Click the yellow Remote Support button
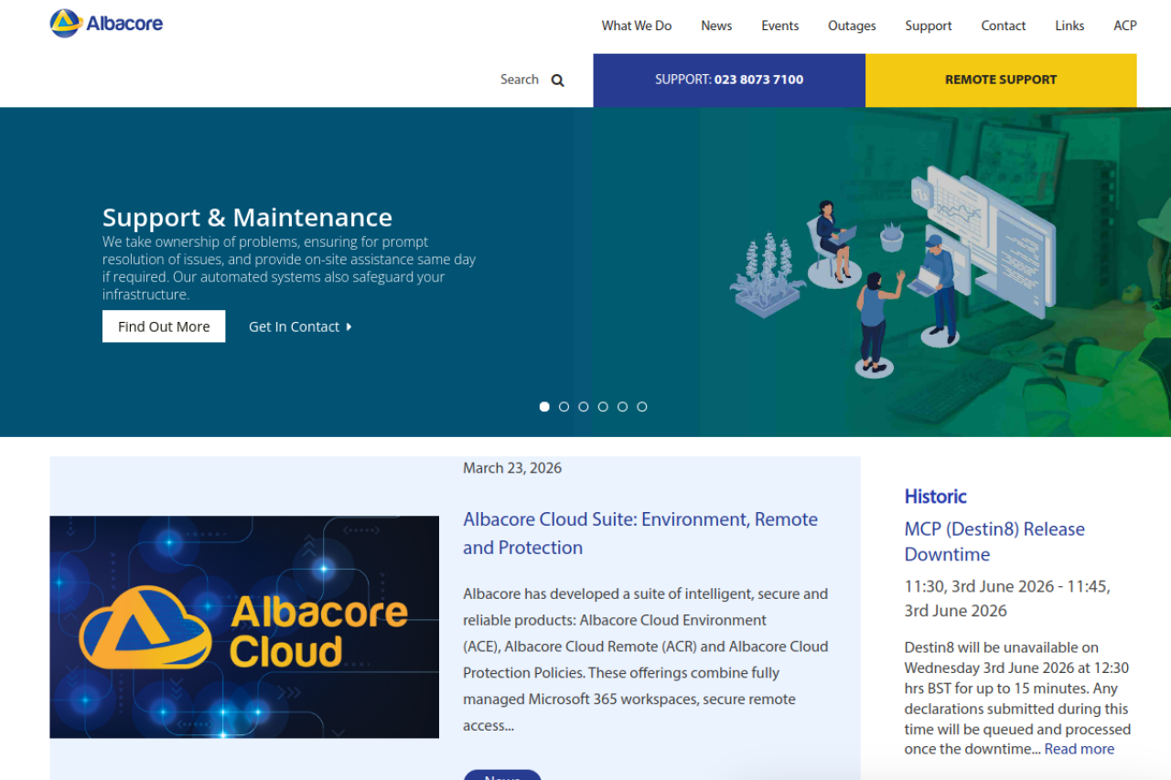This screenshot has height=780, width=1171. [x=1001, y=80]
